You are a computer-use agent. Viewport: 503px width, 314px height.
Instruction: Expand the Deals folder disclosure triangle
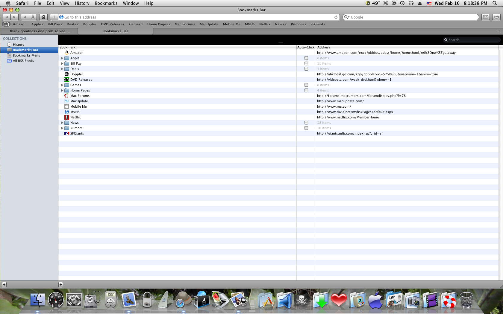tap(62, 69)
